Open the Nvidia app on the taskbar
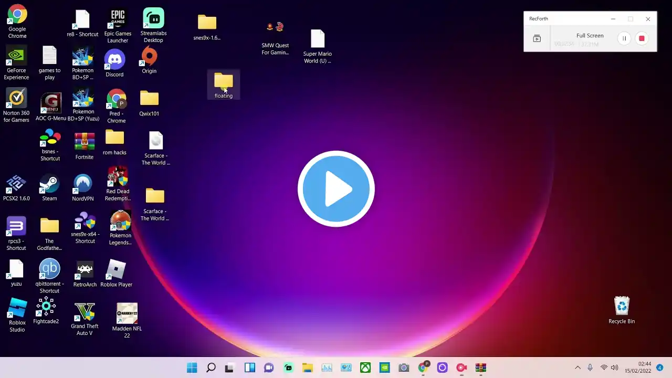 pyautogui.click(x=384, y=367)
